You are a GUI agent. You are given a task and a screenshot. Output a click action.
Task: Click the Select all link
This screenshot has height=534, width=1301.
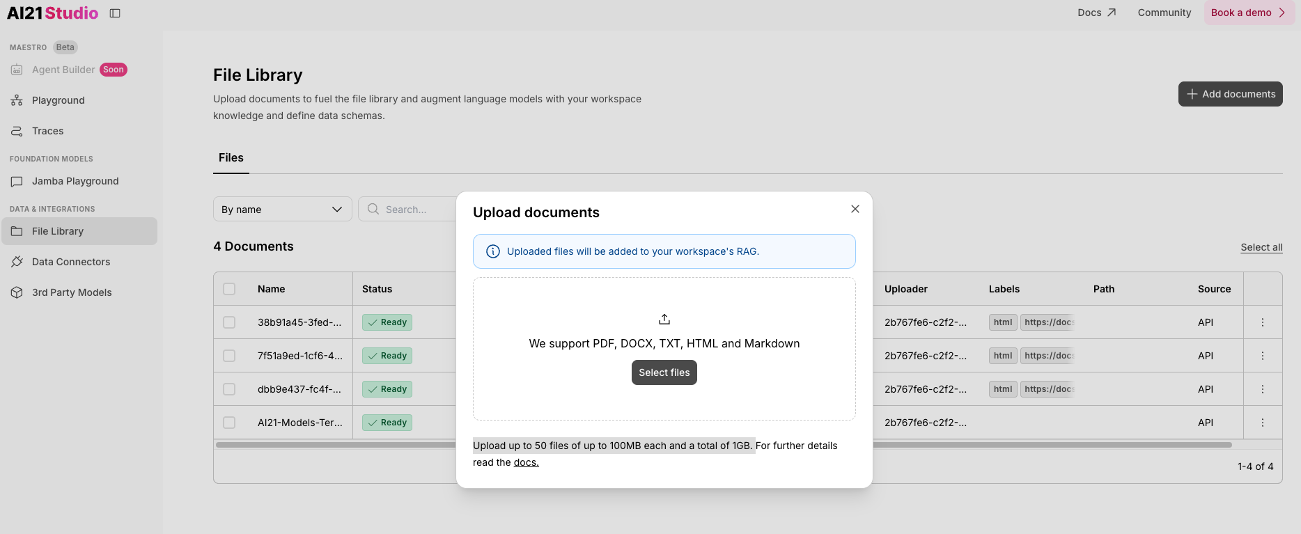(1261, 247)
